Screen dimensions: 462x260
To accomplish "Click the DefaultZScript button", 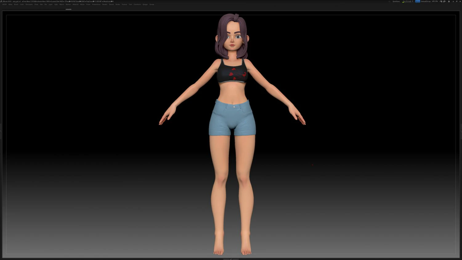I will pos(426,1).
